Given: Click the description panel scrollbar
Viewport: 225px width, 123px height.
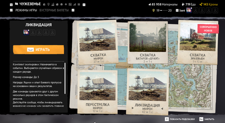Looking at the screenshot, I should [x=65, y=78].
